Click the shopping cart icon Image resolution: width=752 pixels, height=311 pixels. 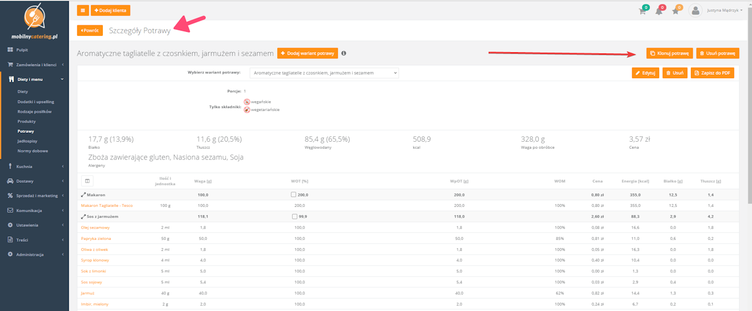642,11
